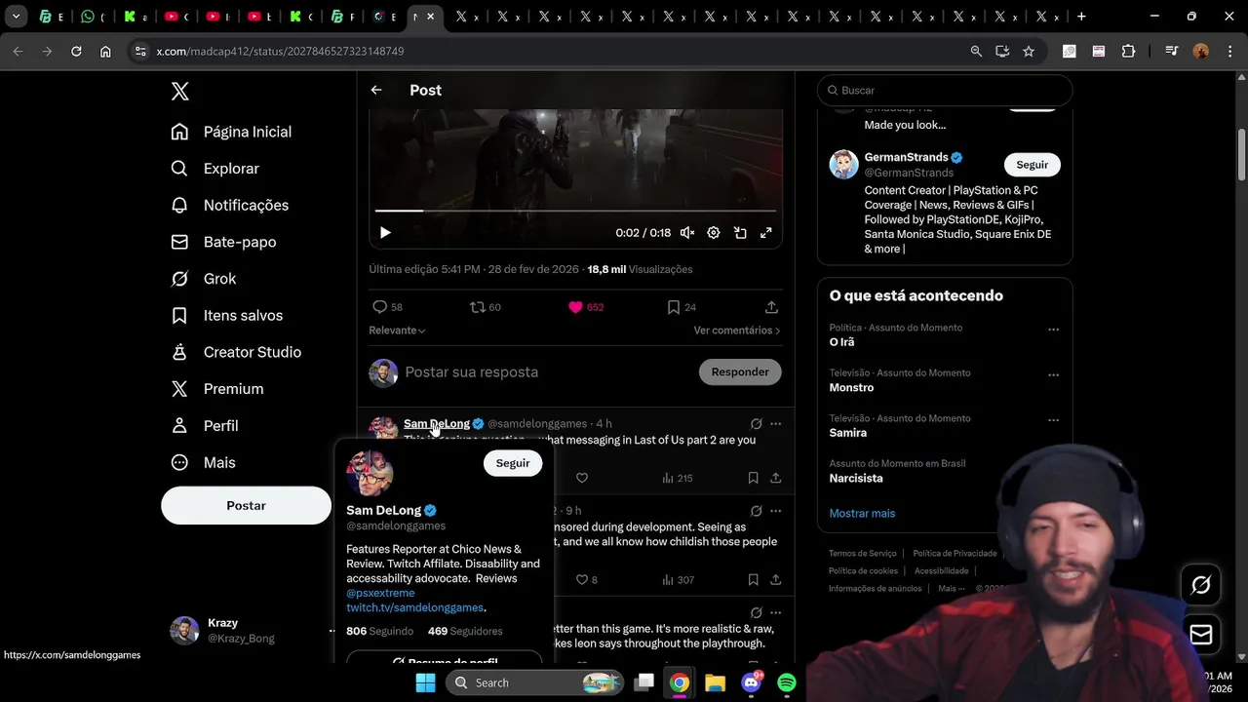Bookmark Sam DeLong's reply
Screen dimensions: 1248x702
(x=753, y=478)
